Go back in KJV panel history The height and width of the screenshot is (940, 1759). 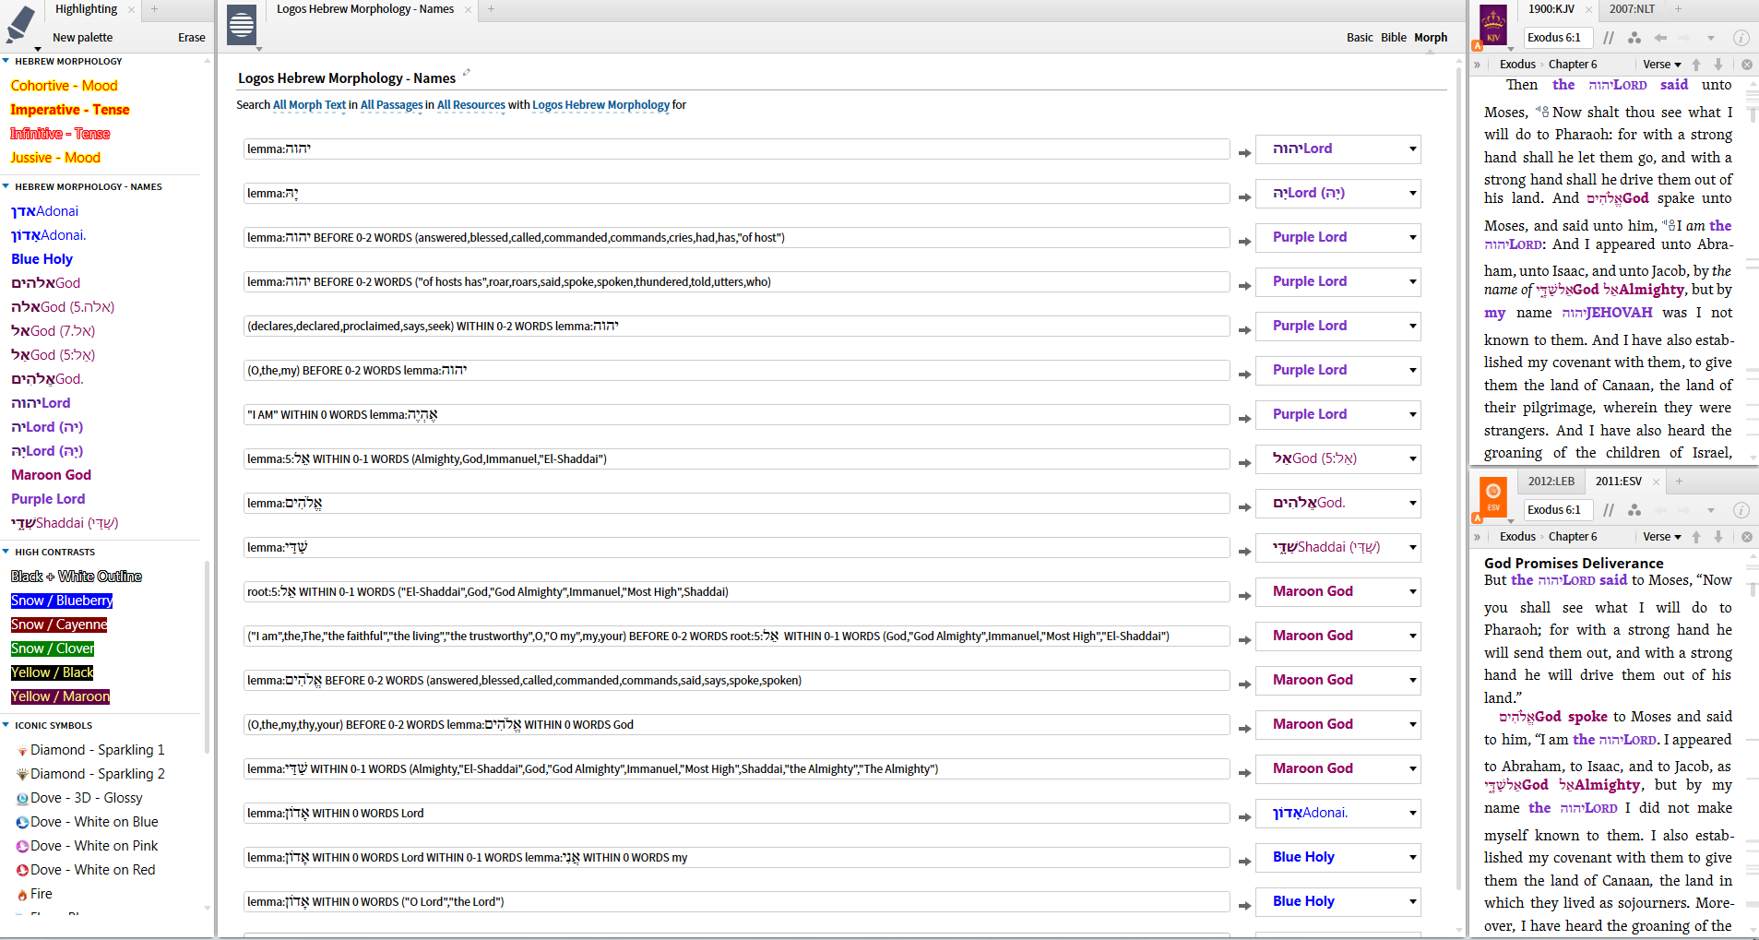click(1660, 38)
